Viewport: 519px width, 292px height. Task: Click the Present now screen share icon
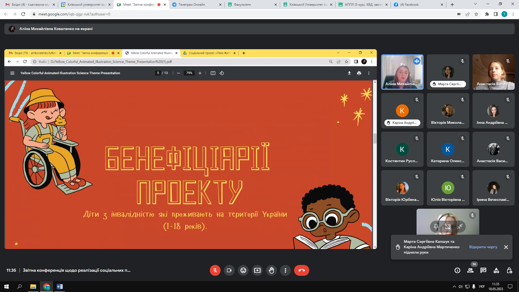pos(257,270)
